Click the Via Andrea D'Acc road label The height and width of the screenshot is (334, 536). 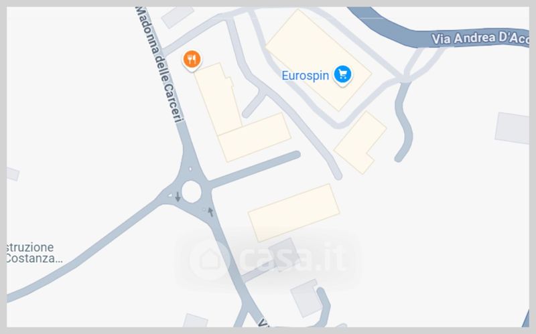click(480, 38)
